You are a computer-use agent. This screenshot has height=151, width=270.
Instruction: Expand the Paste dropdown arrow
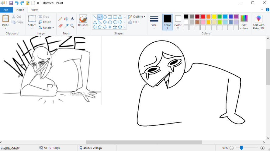[x=5, y=28]
